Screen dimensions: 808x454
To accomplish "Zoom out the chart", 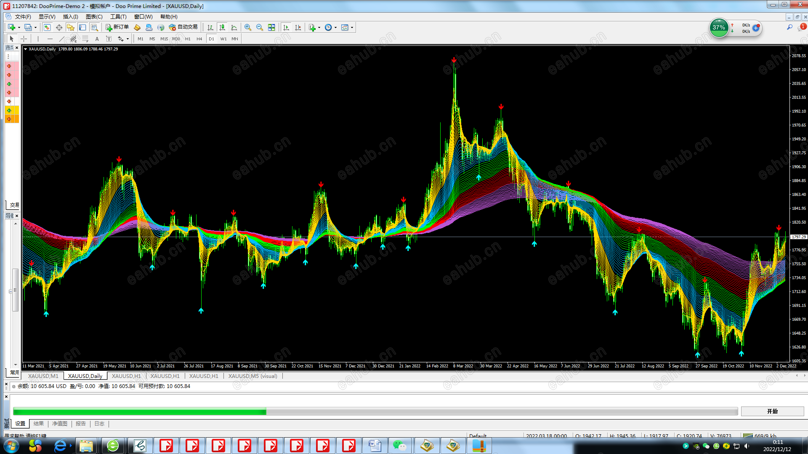I will [260, 27].
